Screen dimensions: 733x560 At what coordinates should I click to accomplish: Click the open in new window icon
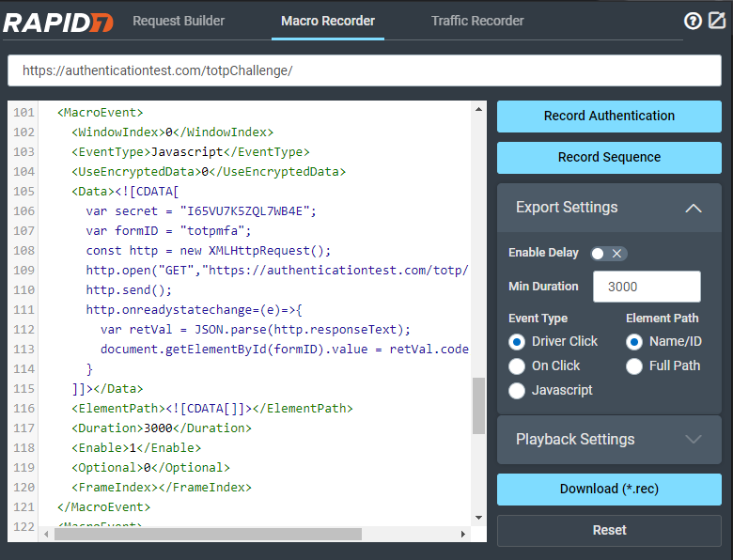(x=717, y=21)
